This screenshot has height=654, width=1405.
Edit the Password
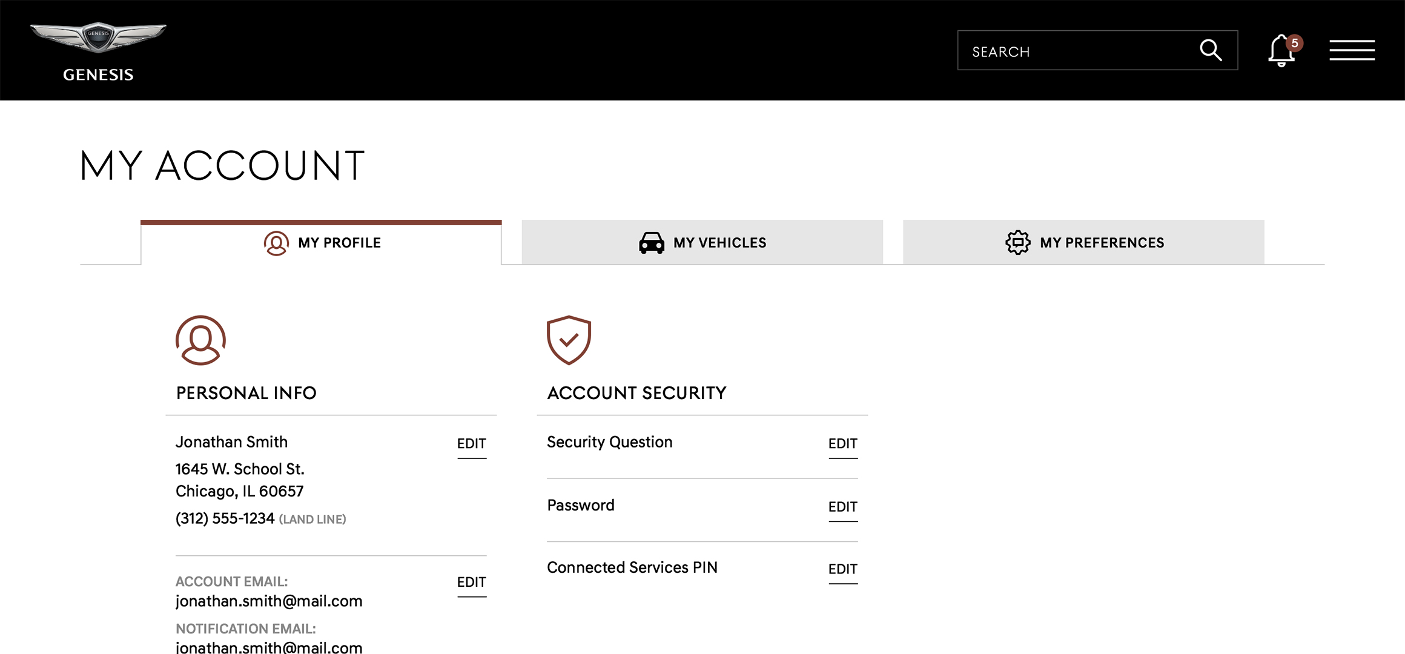(842, 507)
